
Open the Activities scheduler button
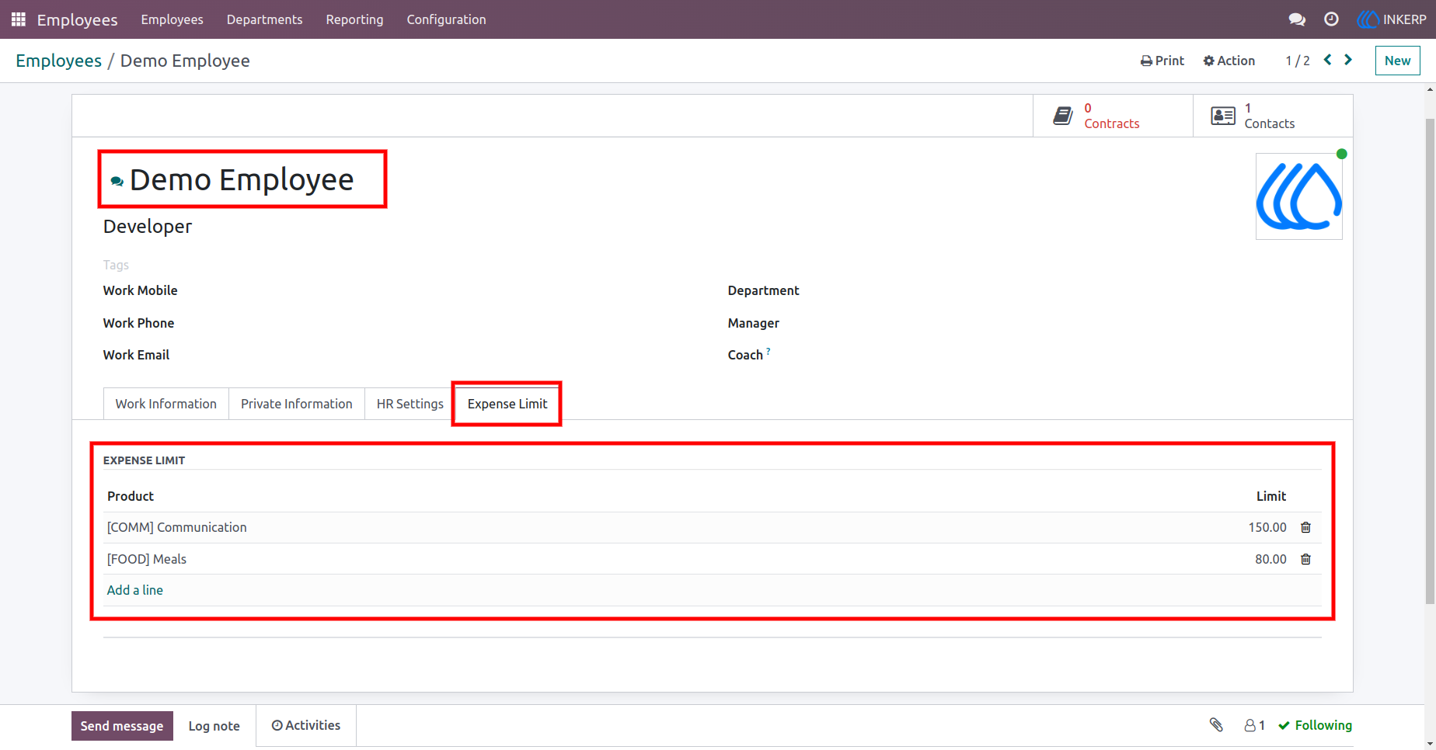pos(306,725)
